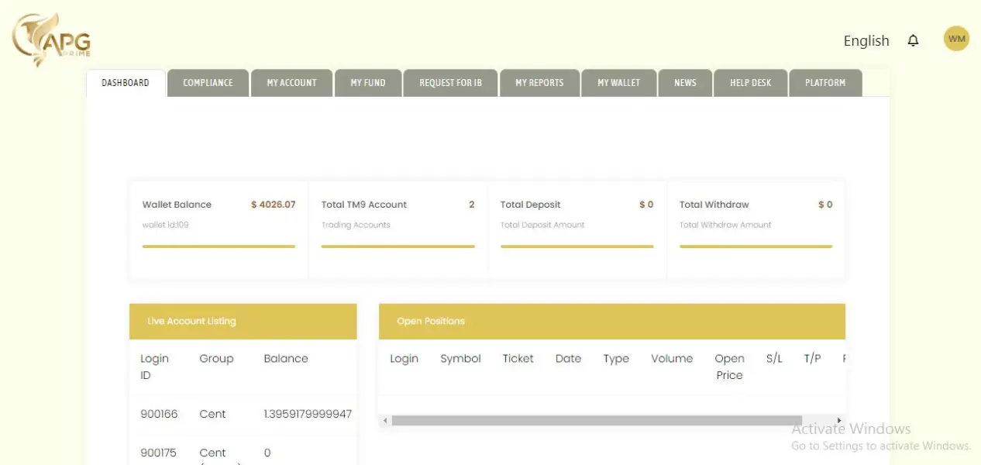Switch to the Compliance tab

pyautogui.click(x=208, y=83)
